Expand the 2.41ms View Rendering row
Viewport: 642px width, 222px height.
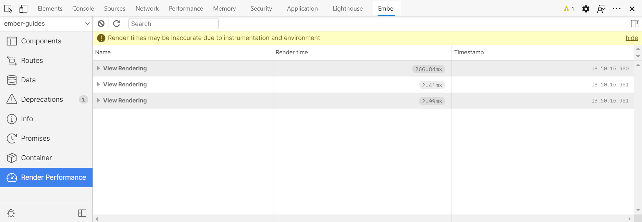(x=98, y=84)
